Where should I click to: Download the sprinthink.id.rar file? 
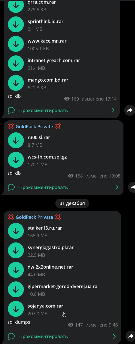(x=16, y=25)
